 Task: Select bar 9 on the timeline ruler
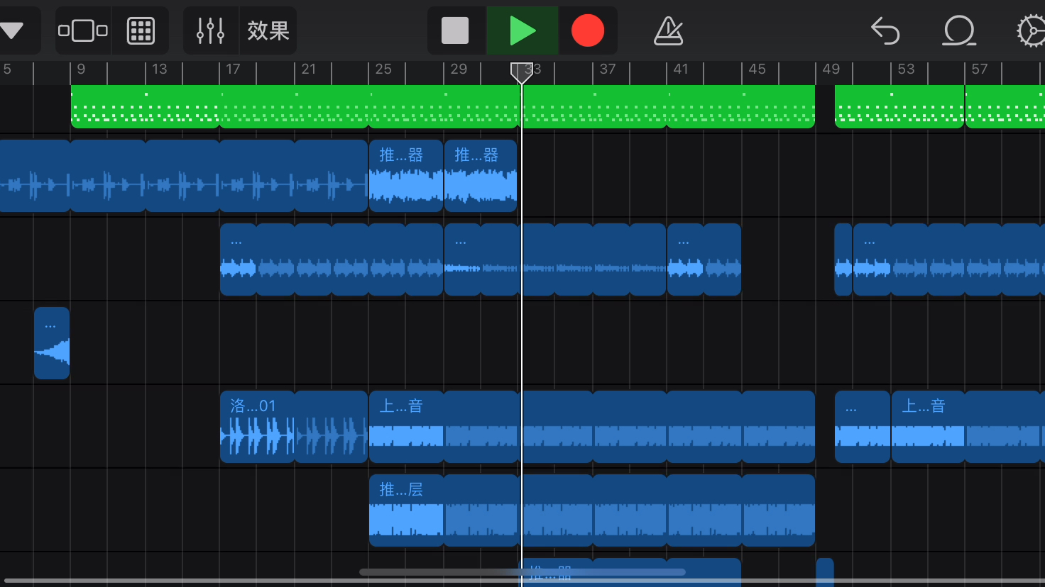click(x=81, y=69)
